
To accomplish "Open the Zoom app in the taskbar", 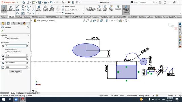I will click(16, 99).
